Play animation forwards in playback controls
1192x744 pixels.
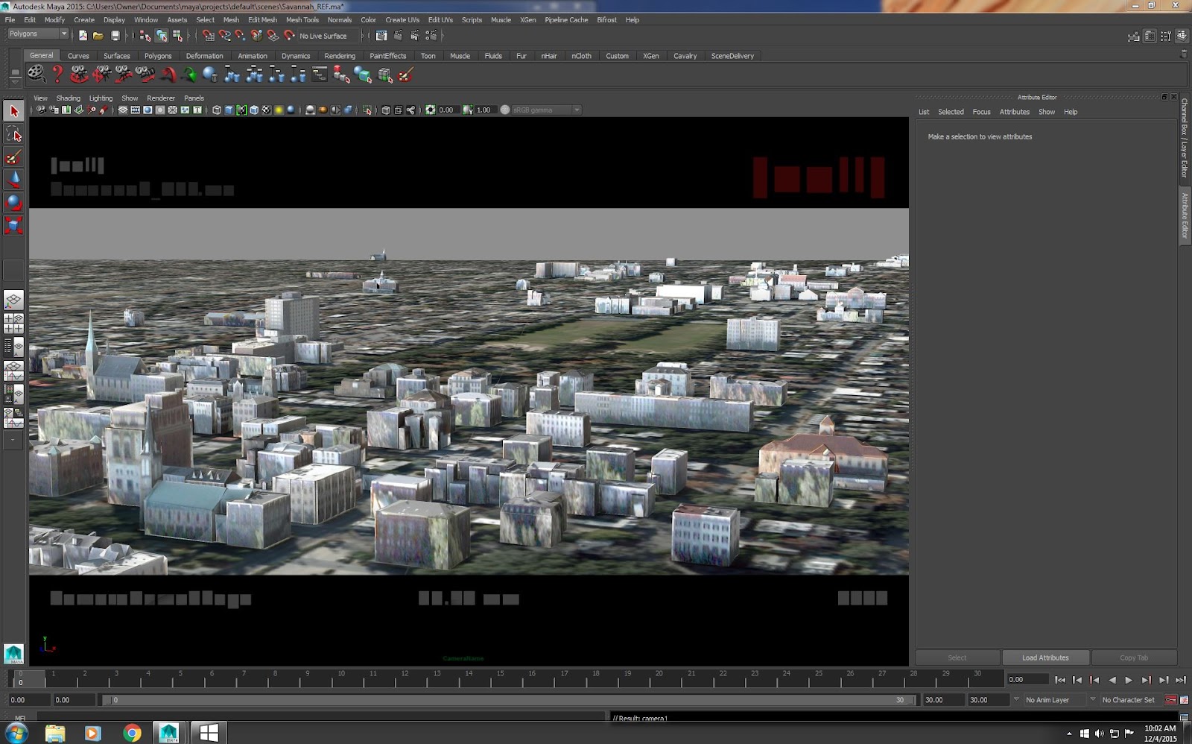point(1129,680)
